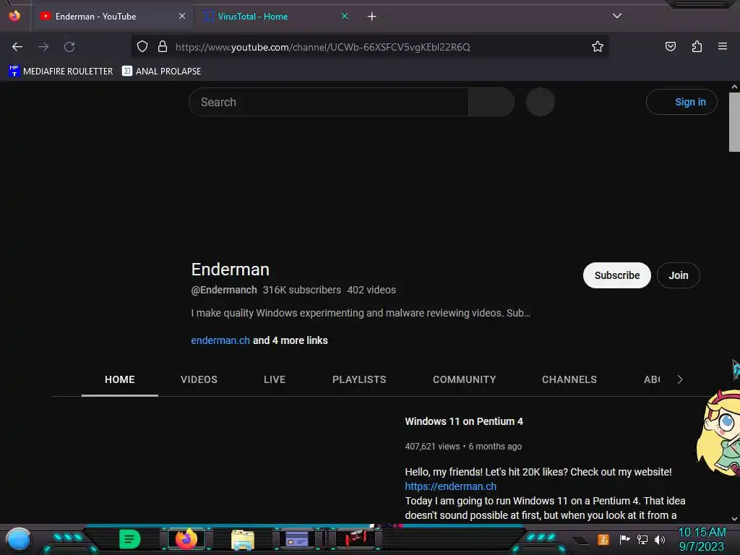Screen dimensions: 740x555
Task: Open the volume speaker tray icon
Action: tap(660, 539)
